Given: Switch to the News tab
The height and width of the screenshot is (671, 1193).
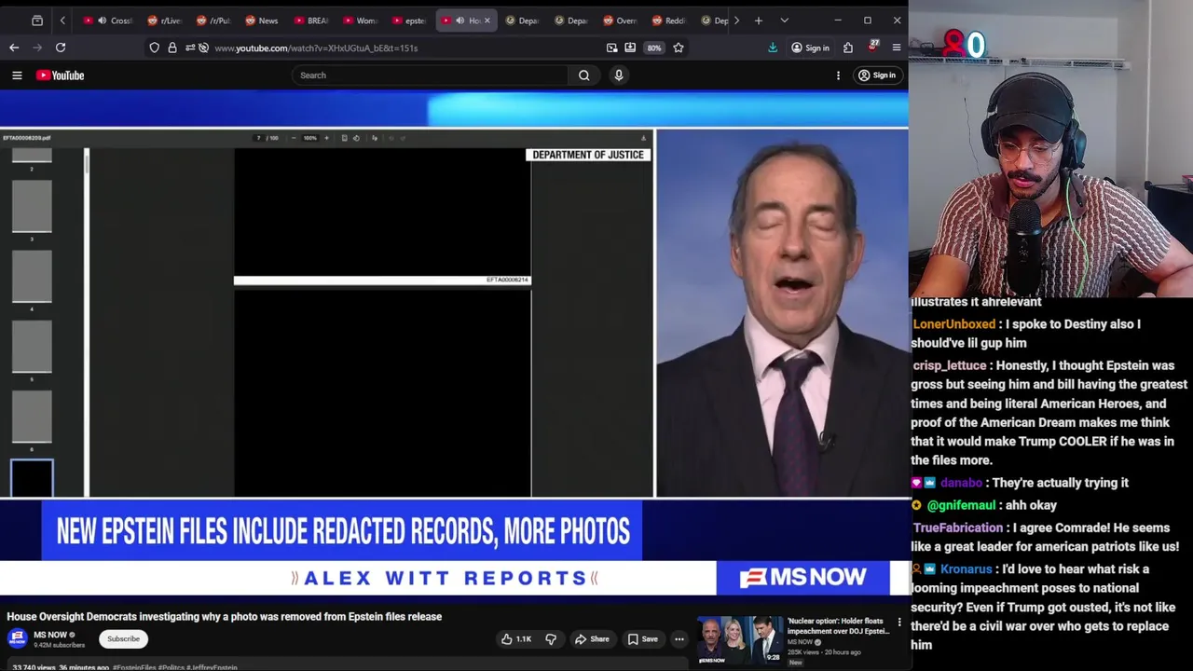Looking at the screenshot, I should click(x=262, y=21).
